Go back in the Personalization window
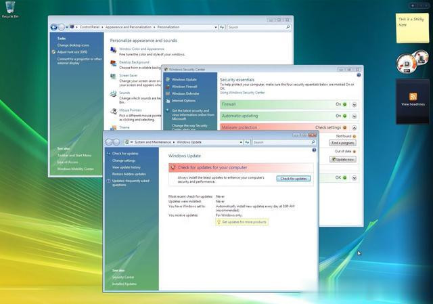 pyautogui.click(x=54, y=27)
